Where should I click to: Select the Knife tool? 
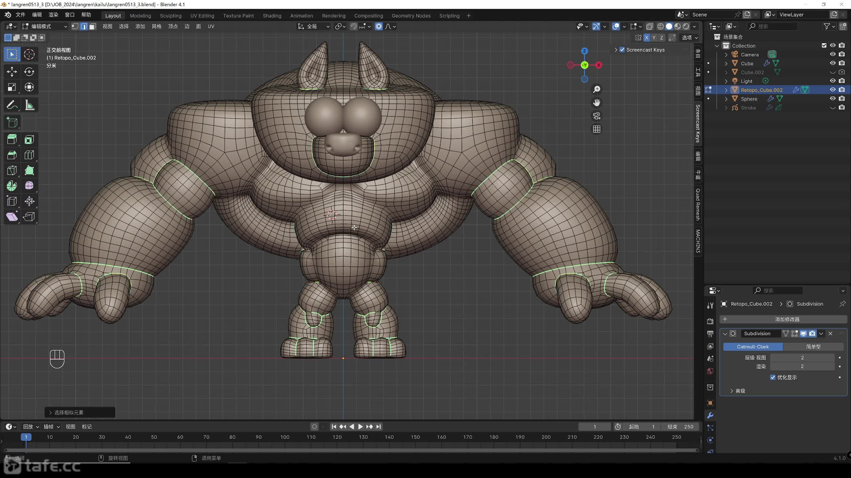pos(12,170)
